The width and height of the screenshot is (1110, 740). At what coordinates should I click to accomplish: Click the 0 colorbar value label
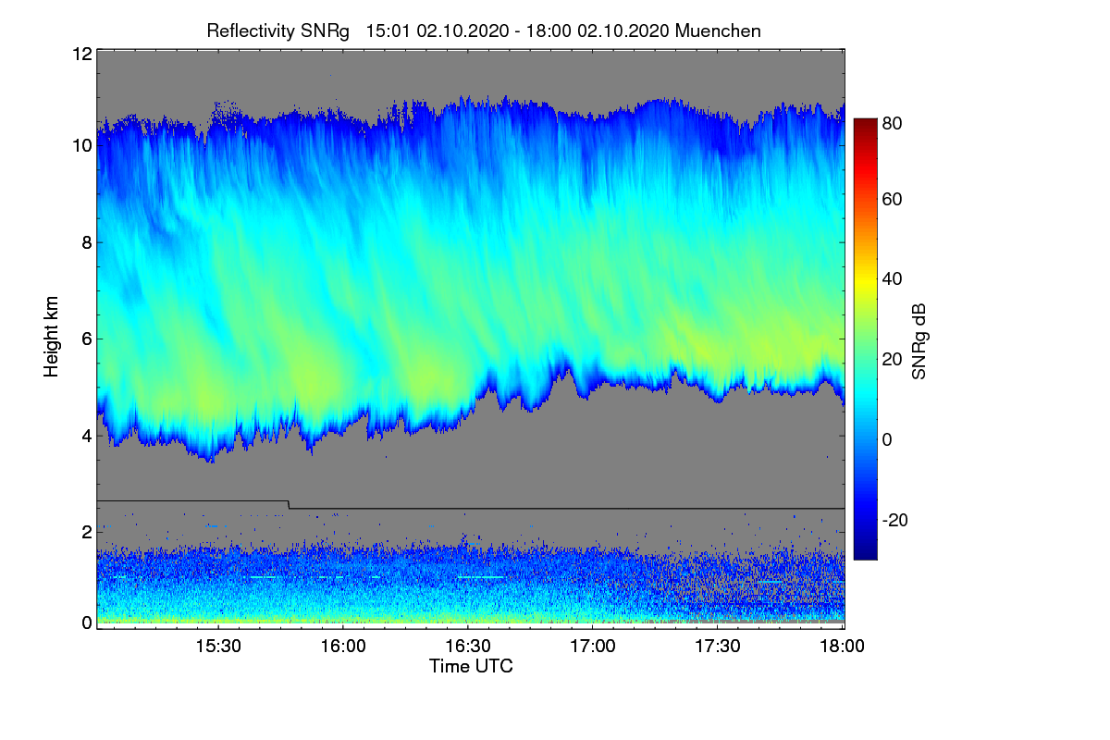pos(887,439)
